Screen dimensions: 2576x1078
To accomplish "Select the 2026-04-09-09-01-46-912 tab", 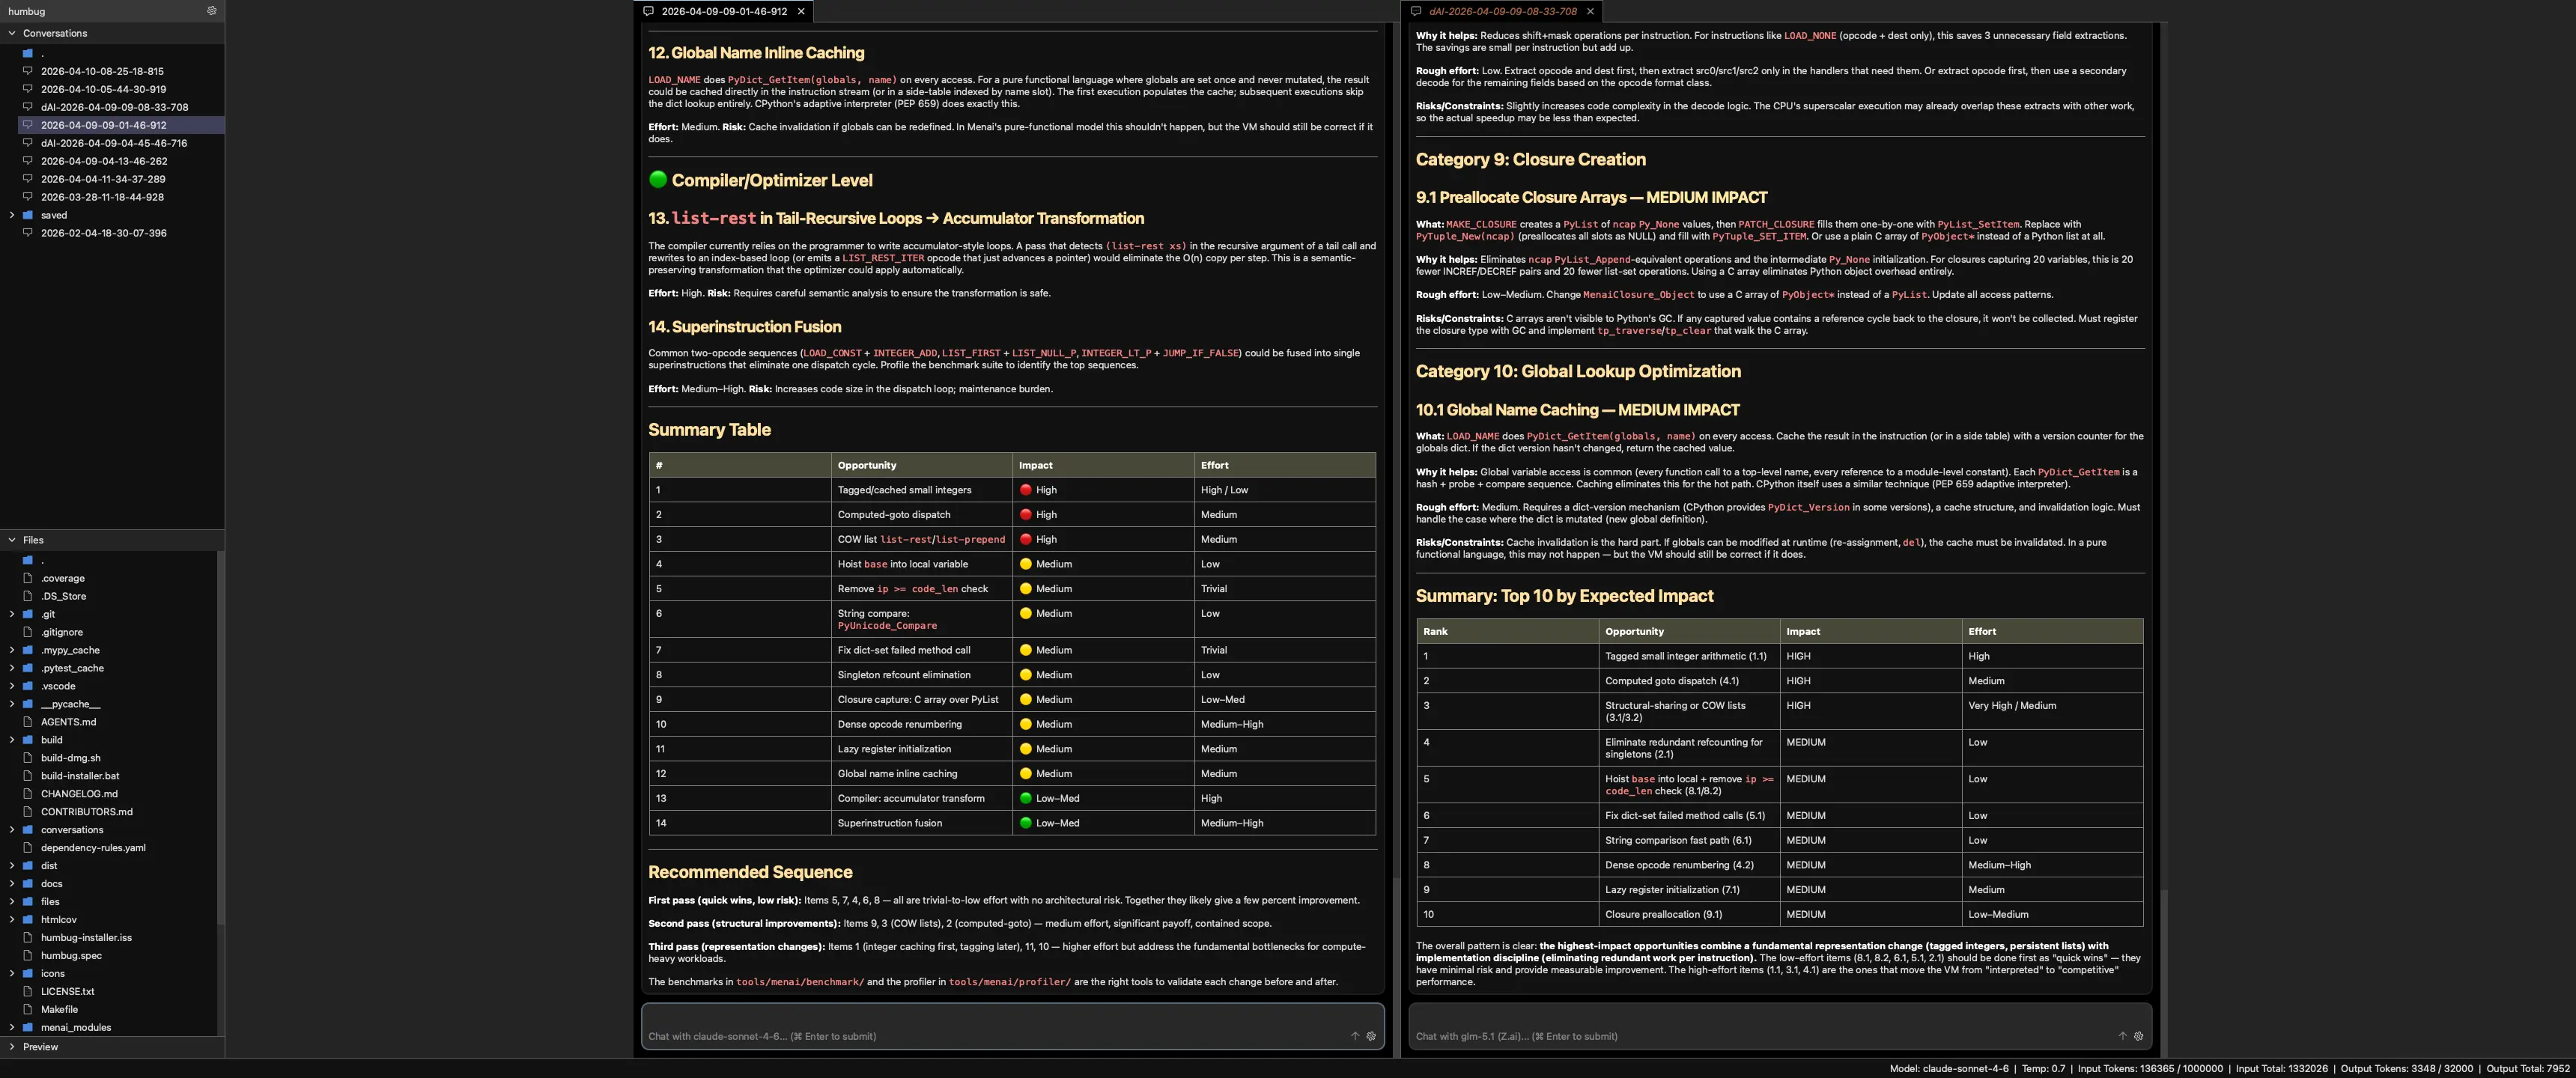I will click(x=723, y=12).
